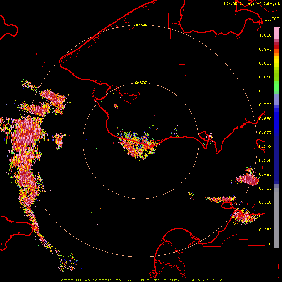Click the 0.307 scale value
Viewport: 282px width, 282px height.
[x=265, y=216]
